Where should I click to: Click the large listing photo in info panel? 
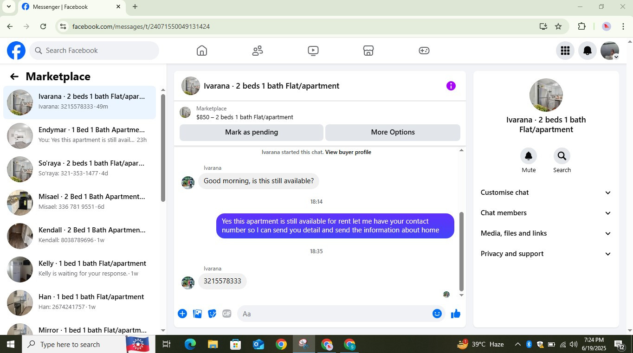tap(546, 95)
